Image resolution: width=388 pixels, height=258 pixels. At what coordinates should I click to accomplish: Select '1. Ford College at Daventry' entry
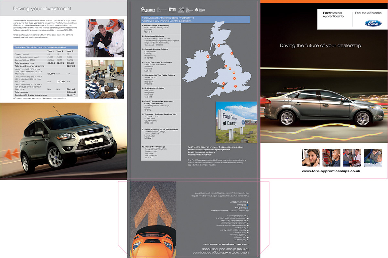161,29
